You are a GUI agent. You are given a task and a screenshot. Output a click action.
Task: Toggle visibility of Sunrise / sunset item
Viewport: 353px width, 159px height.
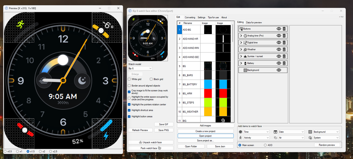pyautogui.click(x=279, y=56)
